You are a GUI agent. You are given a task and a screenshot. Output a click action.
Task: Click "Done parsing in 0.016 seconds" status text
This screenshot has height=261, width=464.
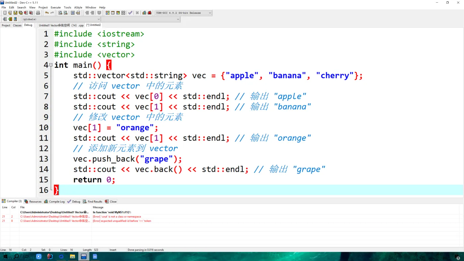click(146, 250)
